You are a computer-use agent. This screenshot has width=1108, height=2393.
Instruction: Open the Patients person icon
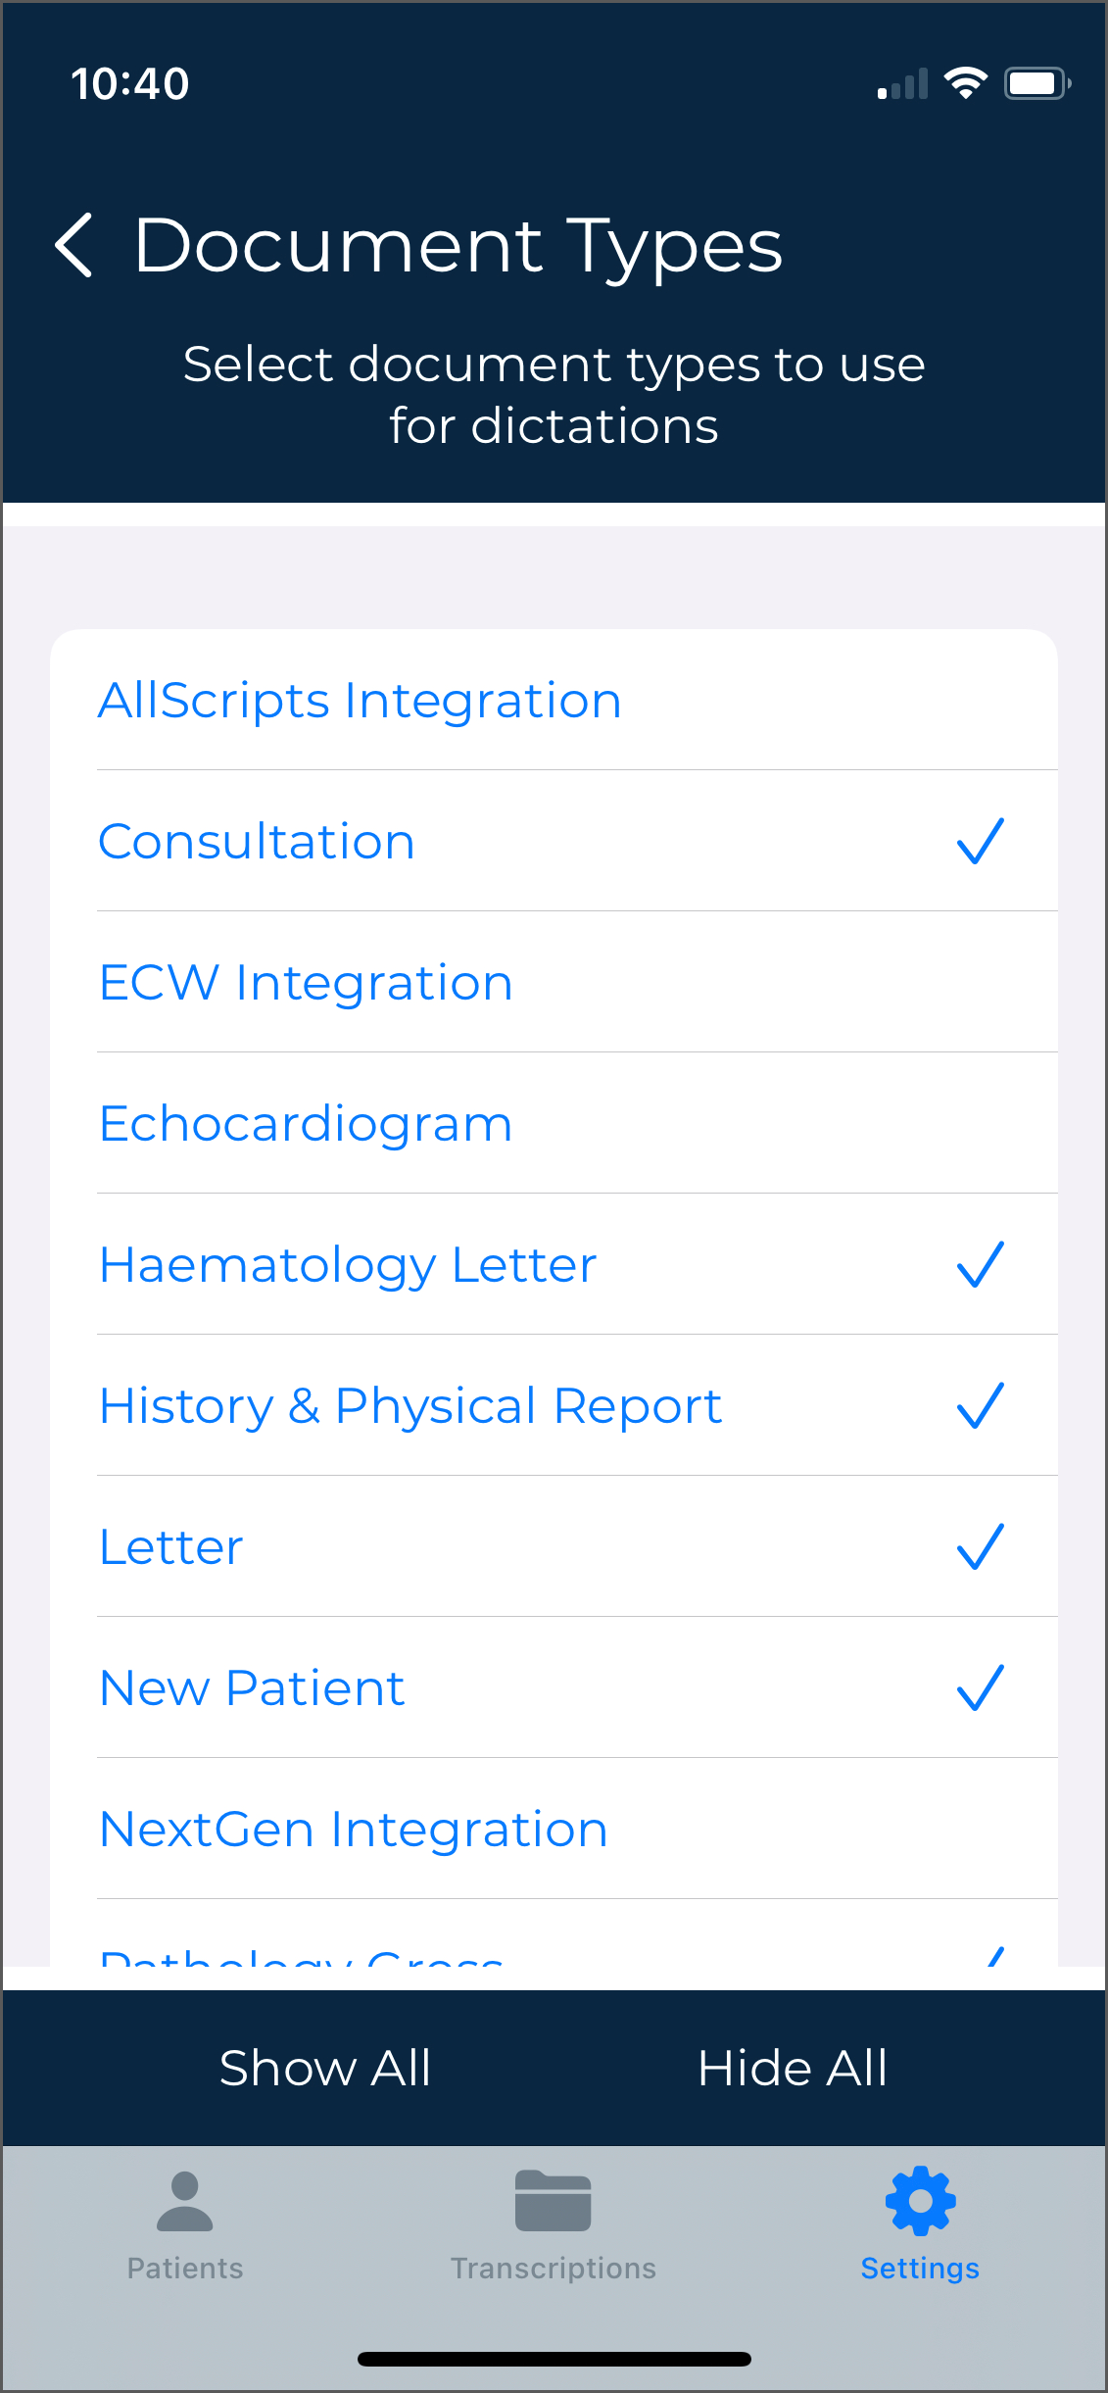pyautogui.click(x=184, y=2201)
